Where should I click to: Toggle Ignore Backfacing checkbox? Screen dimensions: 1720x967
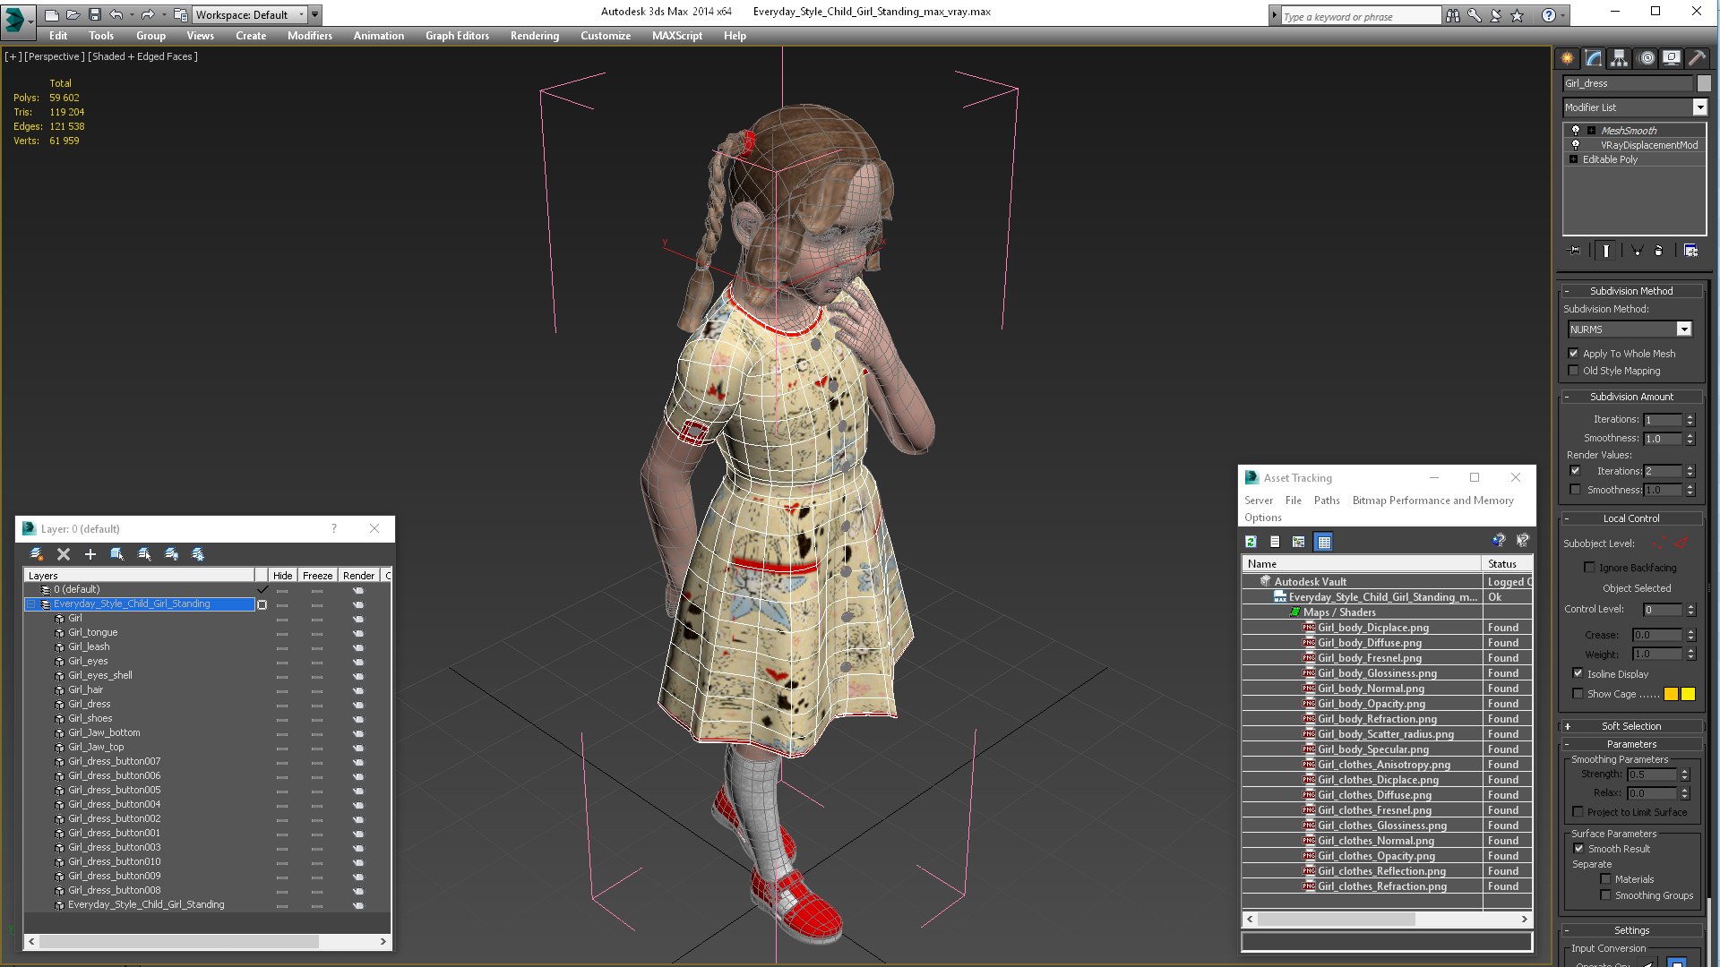click(1590, 568)
